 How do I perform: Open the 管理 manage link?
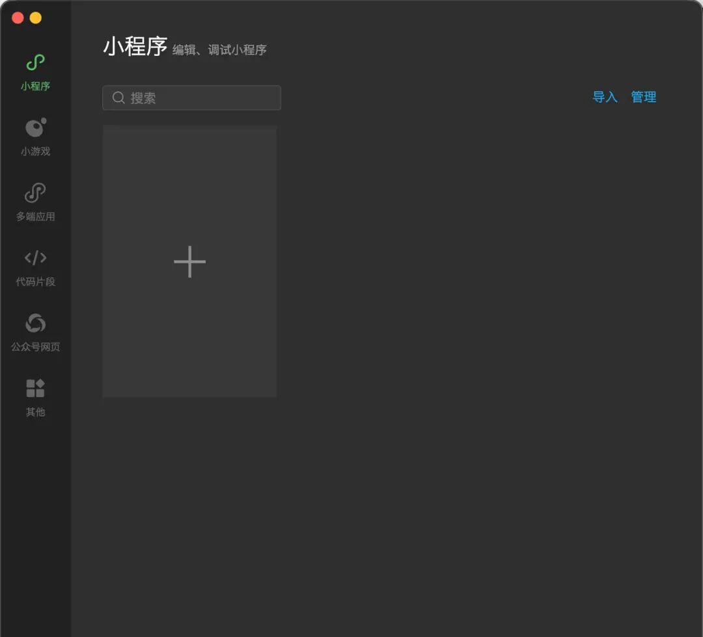[x=643, y=97]
